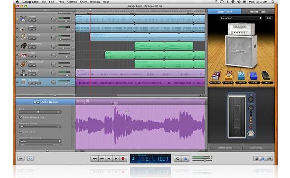Expand automation lane for Drums track
The width and height of the screenshot is (290, 178).
click(x=73, y=21)
